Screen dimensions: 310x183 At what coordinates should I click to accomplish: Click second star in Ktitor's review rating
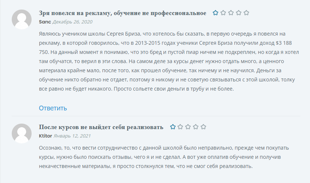tap(180, 127)
